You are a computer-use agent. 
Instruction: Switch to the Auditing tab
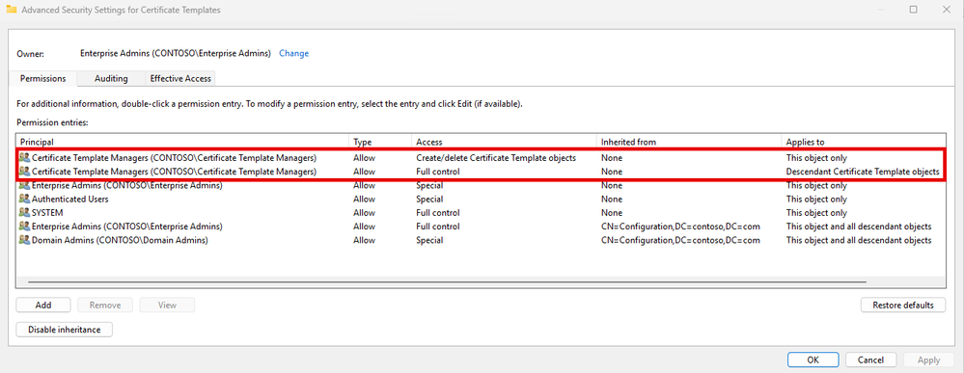[111, 79]
